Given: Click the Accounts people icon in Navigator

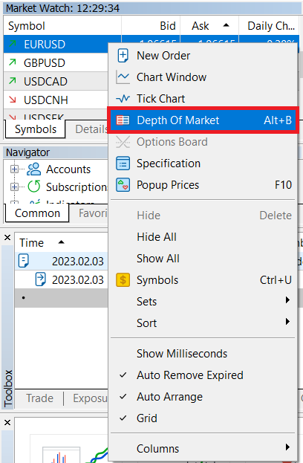Looking at the screenshot, I should tap(34, 169).
